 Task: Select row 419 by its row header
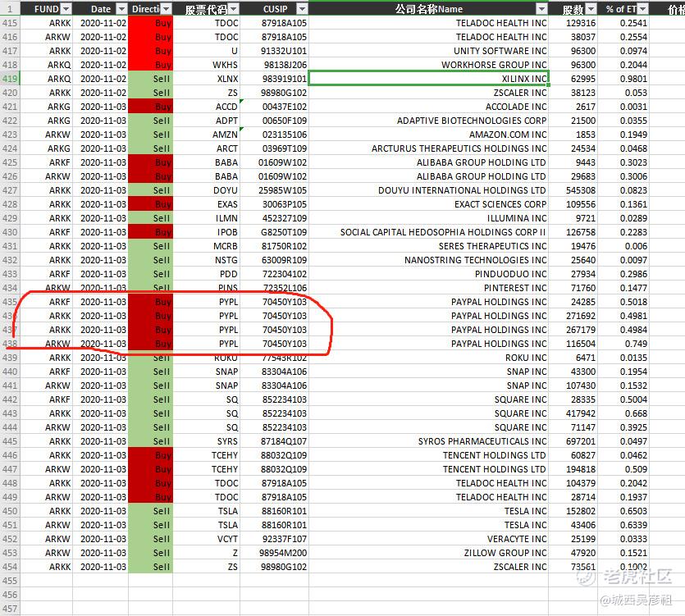[10, 79]
